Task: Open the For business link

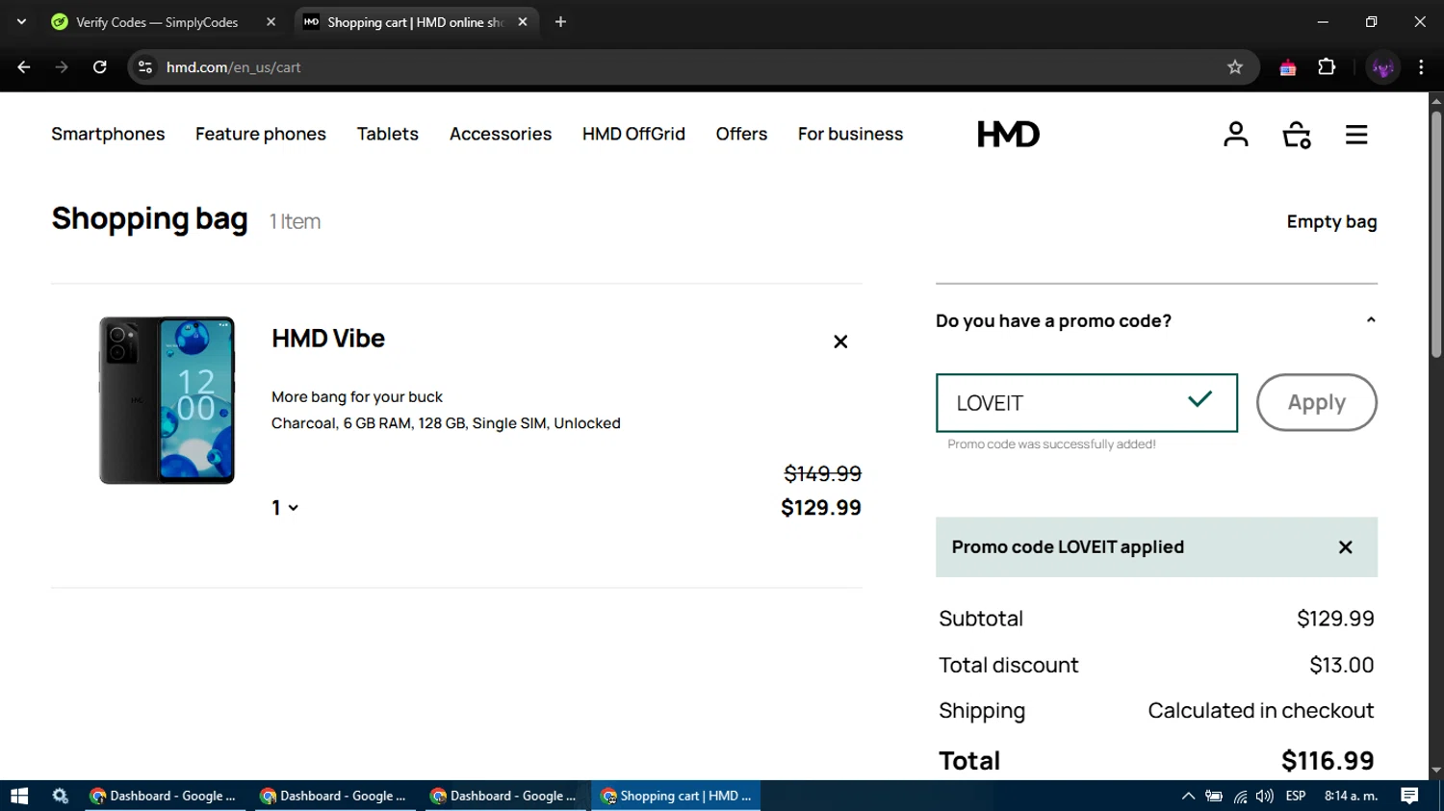Action: coord(850,134)
